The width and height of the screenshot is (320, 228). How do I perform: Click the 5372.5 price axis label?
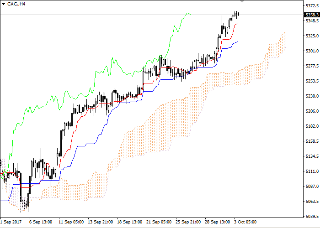312,5
